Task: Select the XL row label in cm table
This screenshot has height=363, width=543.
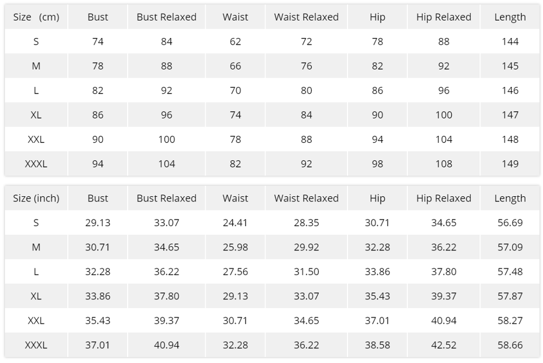Action: click(36, 115)
